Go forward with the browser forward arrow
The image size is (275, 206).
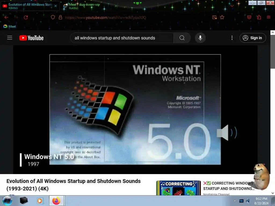[x=16, y=17]
